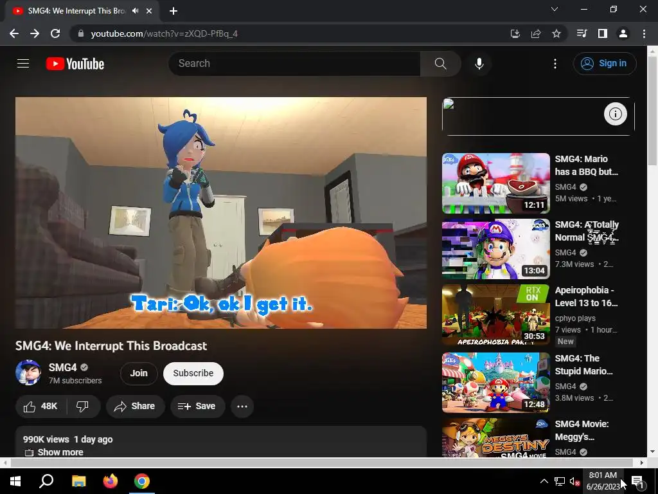Click the 'SMG4: Mario has a BBQ but...' title

tap(586, 165)
